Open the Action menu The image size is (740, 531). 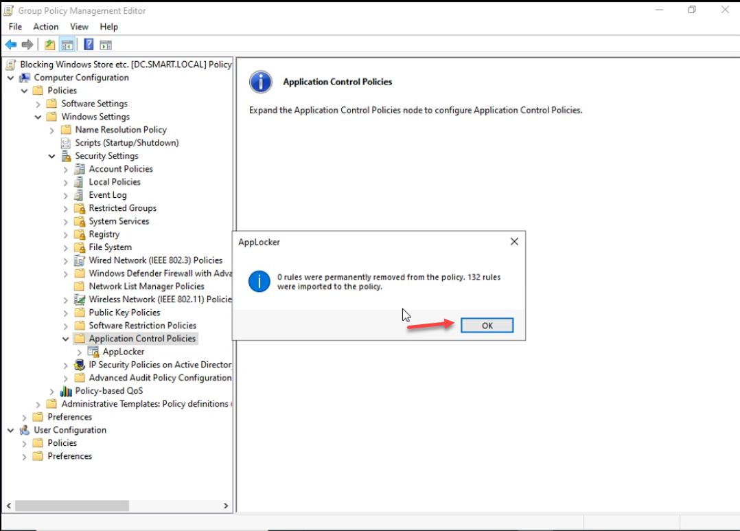tap(46, 27)
